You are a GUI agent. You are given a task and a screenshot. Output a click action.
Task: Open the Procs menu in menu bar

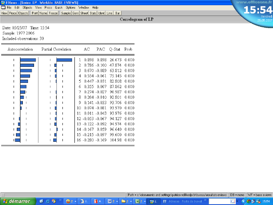[48, 8]
